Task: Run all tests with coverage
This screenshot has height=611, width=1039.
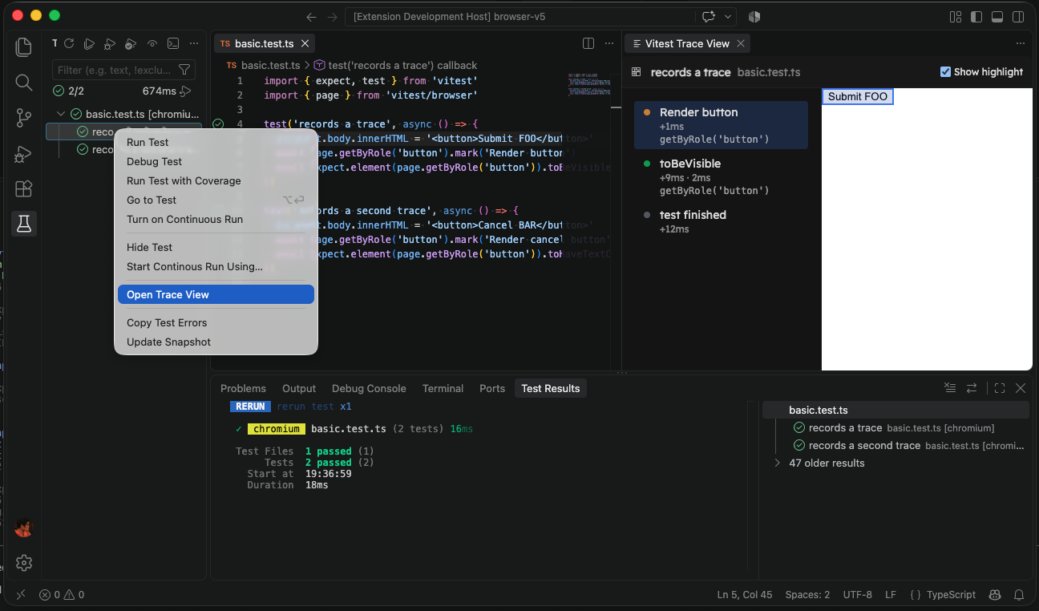Action: (131, 43)
